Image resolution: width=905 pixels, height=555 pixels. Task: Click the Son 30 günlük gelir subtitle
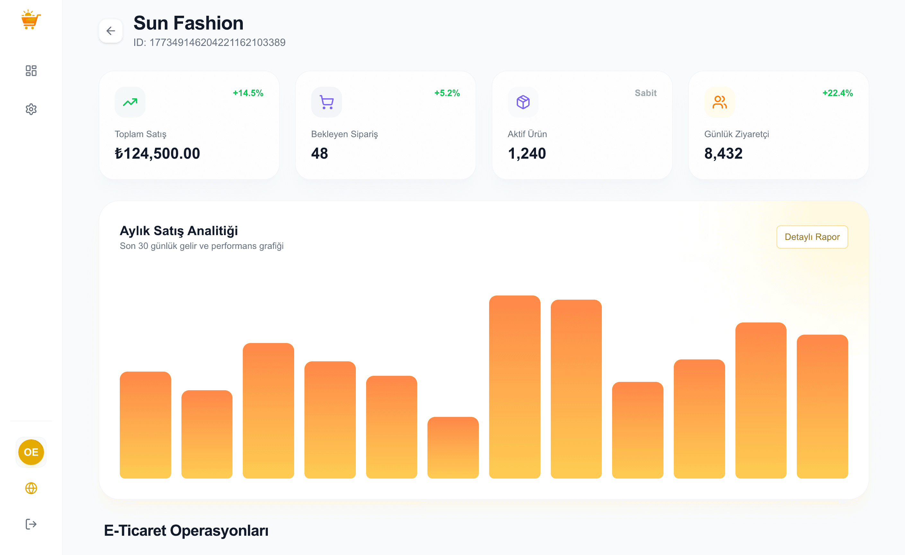202,246
